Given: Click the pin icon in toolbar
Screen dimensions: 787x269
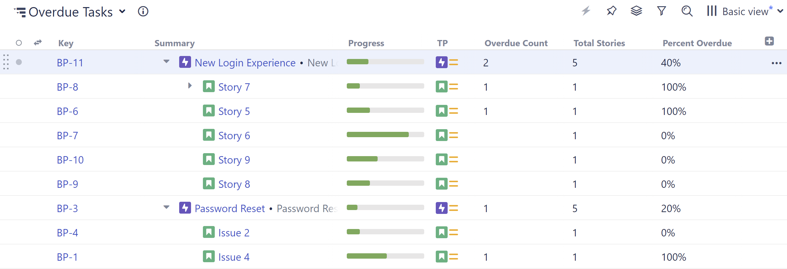Looking at the screenshot, I should (611, 11).
